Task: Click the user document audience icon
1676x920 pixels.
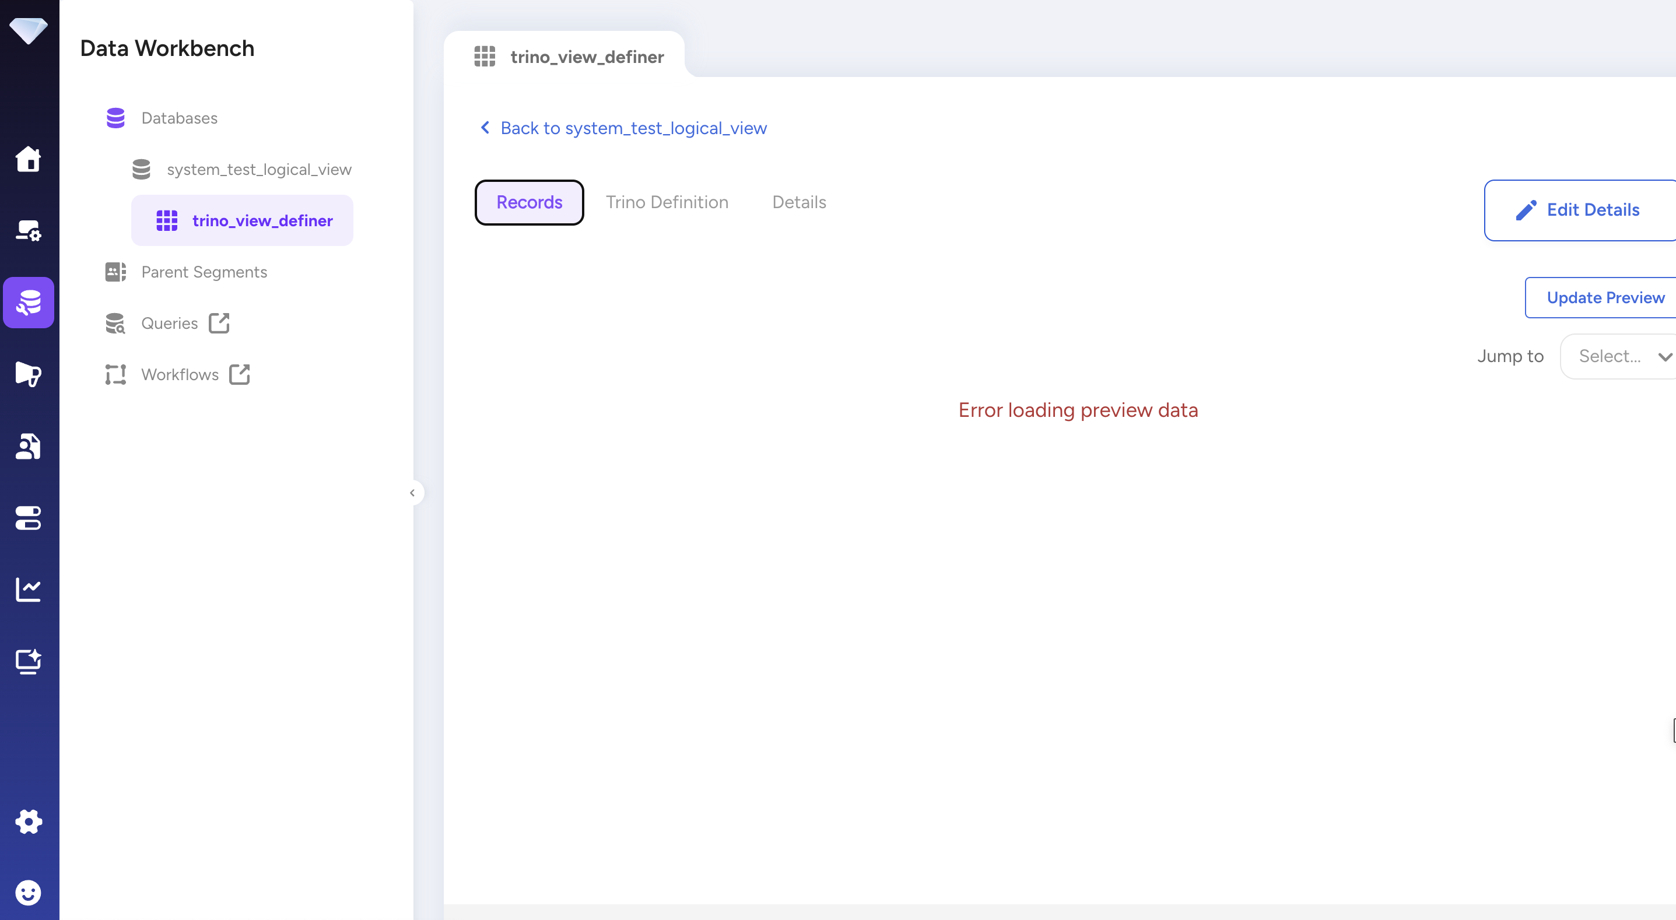Action: point(28,447)
